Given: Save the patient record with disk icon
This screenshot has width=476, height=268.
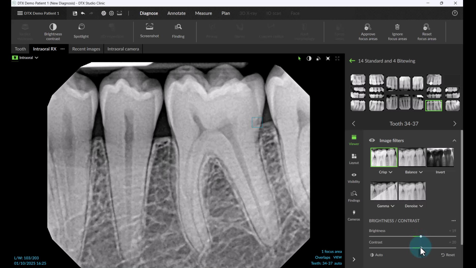Looking at the screenshot, I should point(75,13).
